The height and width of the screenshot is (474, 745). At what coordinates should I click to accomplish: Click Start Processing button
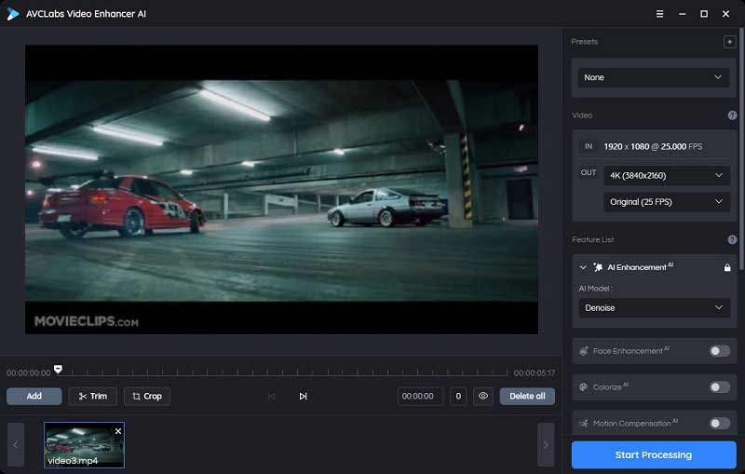click(x=654, y=455)
